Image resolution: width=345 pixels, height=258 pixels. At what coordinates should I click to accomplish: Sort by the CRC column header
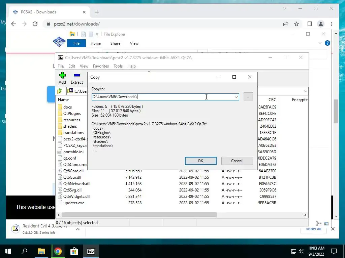click(272, 99)
